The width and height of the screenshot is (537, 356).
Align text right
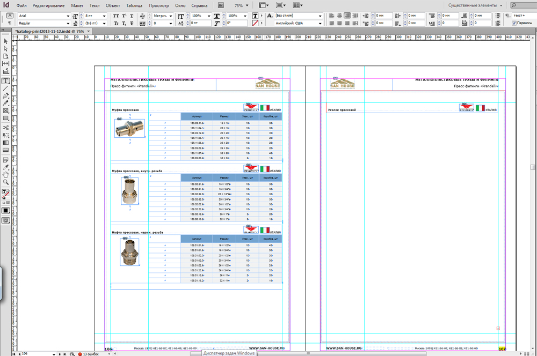[347, 16]
